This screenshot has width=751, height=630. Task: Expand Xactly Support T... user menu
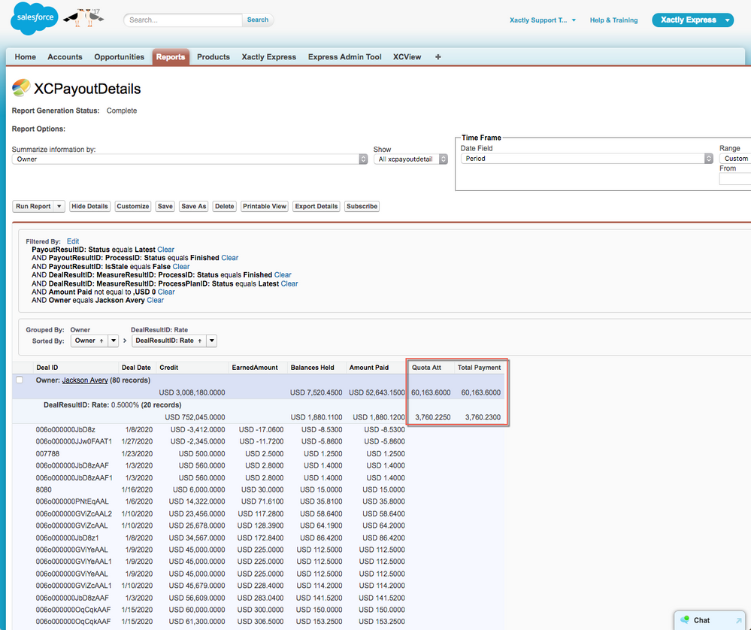pyautogui.click(x=543, y=20)
